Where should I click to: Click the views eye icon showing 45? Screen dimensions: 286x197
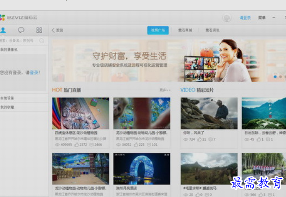point(247,139)
